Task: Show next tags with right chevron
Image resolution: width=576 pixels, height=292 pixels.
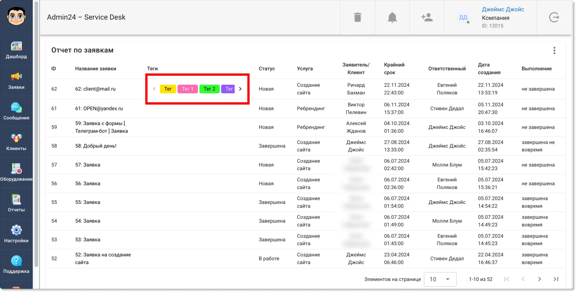Action: pos(240,89)
